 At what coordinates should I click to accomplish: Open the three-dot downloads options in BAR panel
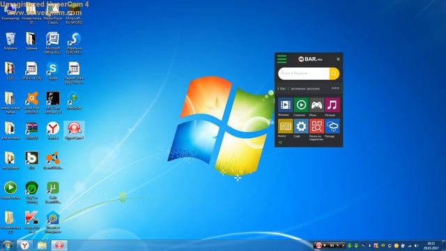pos(335,89)
